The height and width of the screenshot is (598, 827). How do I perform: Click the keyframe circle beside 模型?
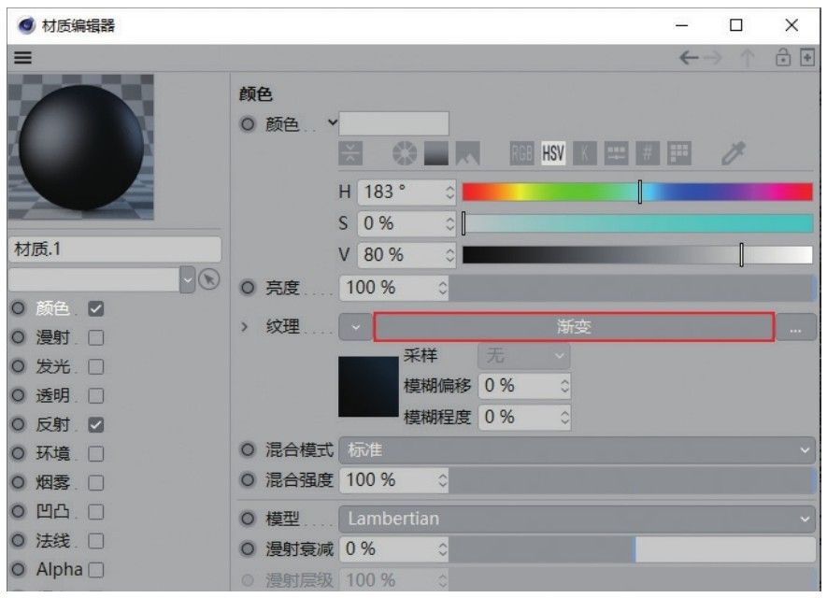tap(248, 519)
